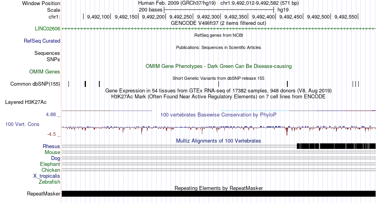Open the OMIM Genes track label

(45, 71)
